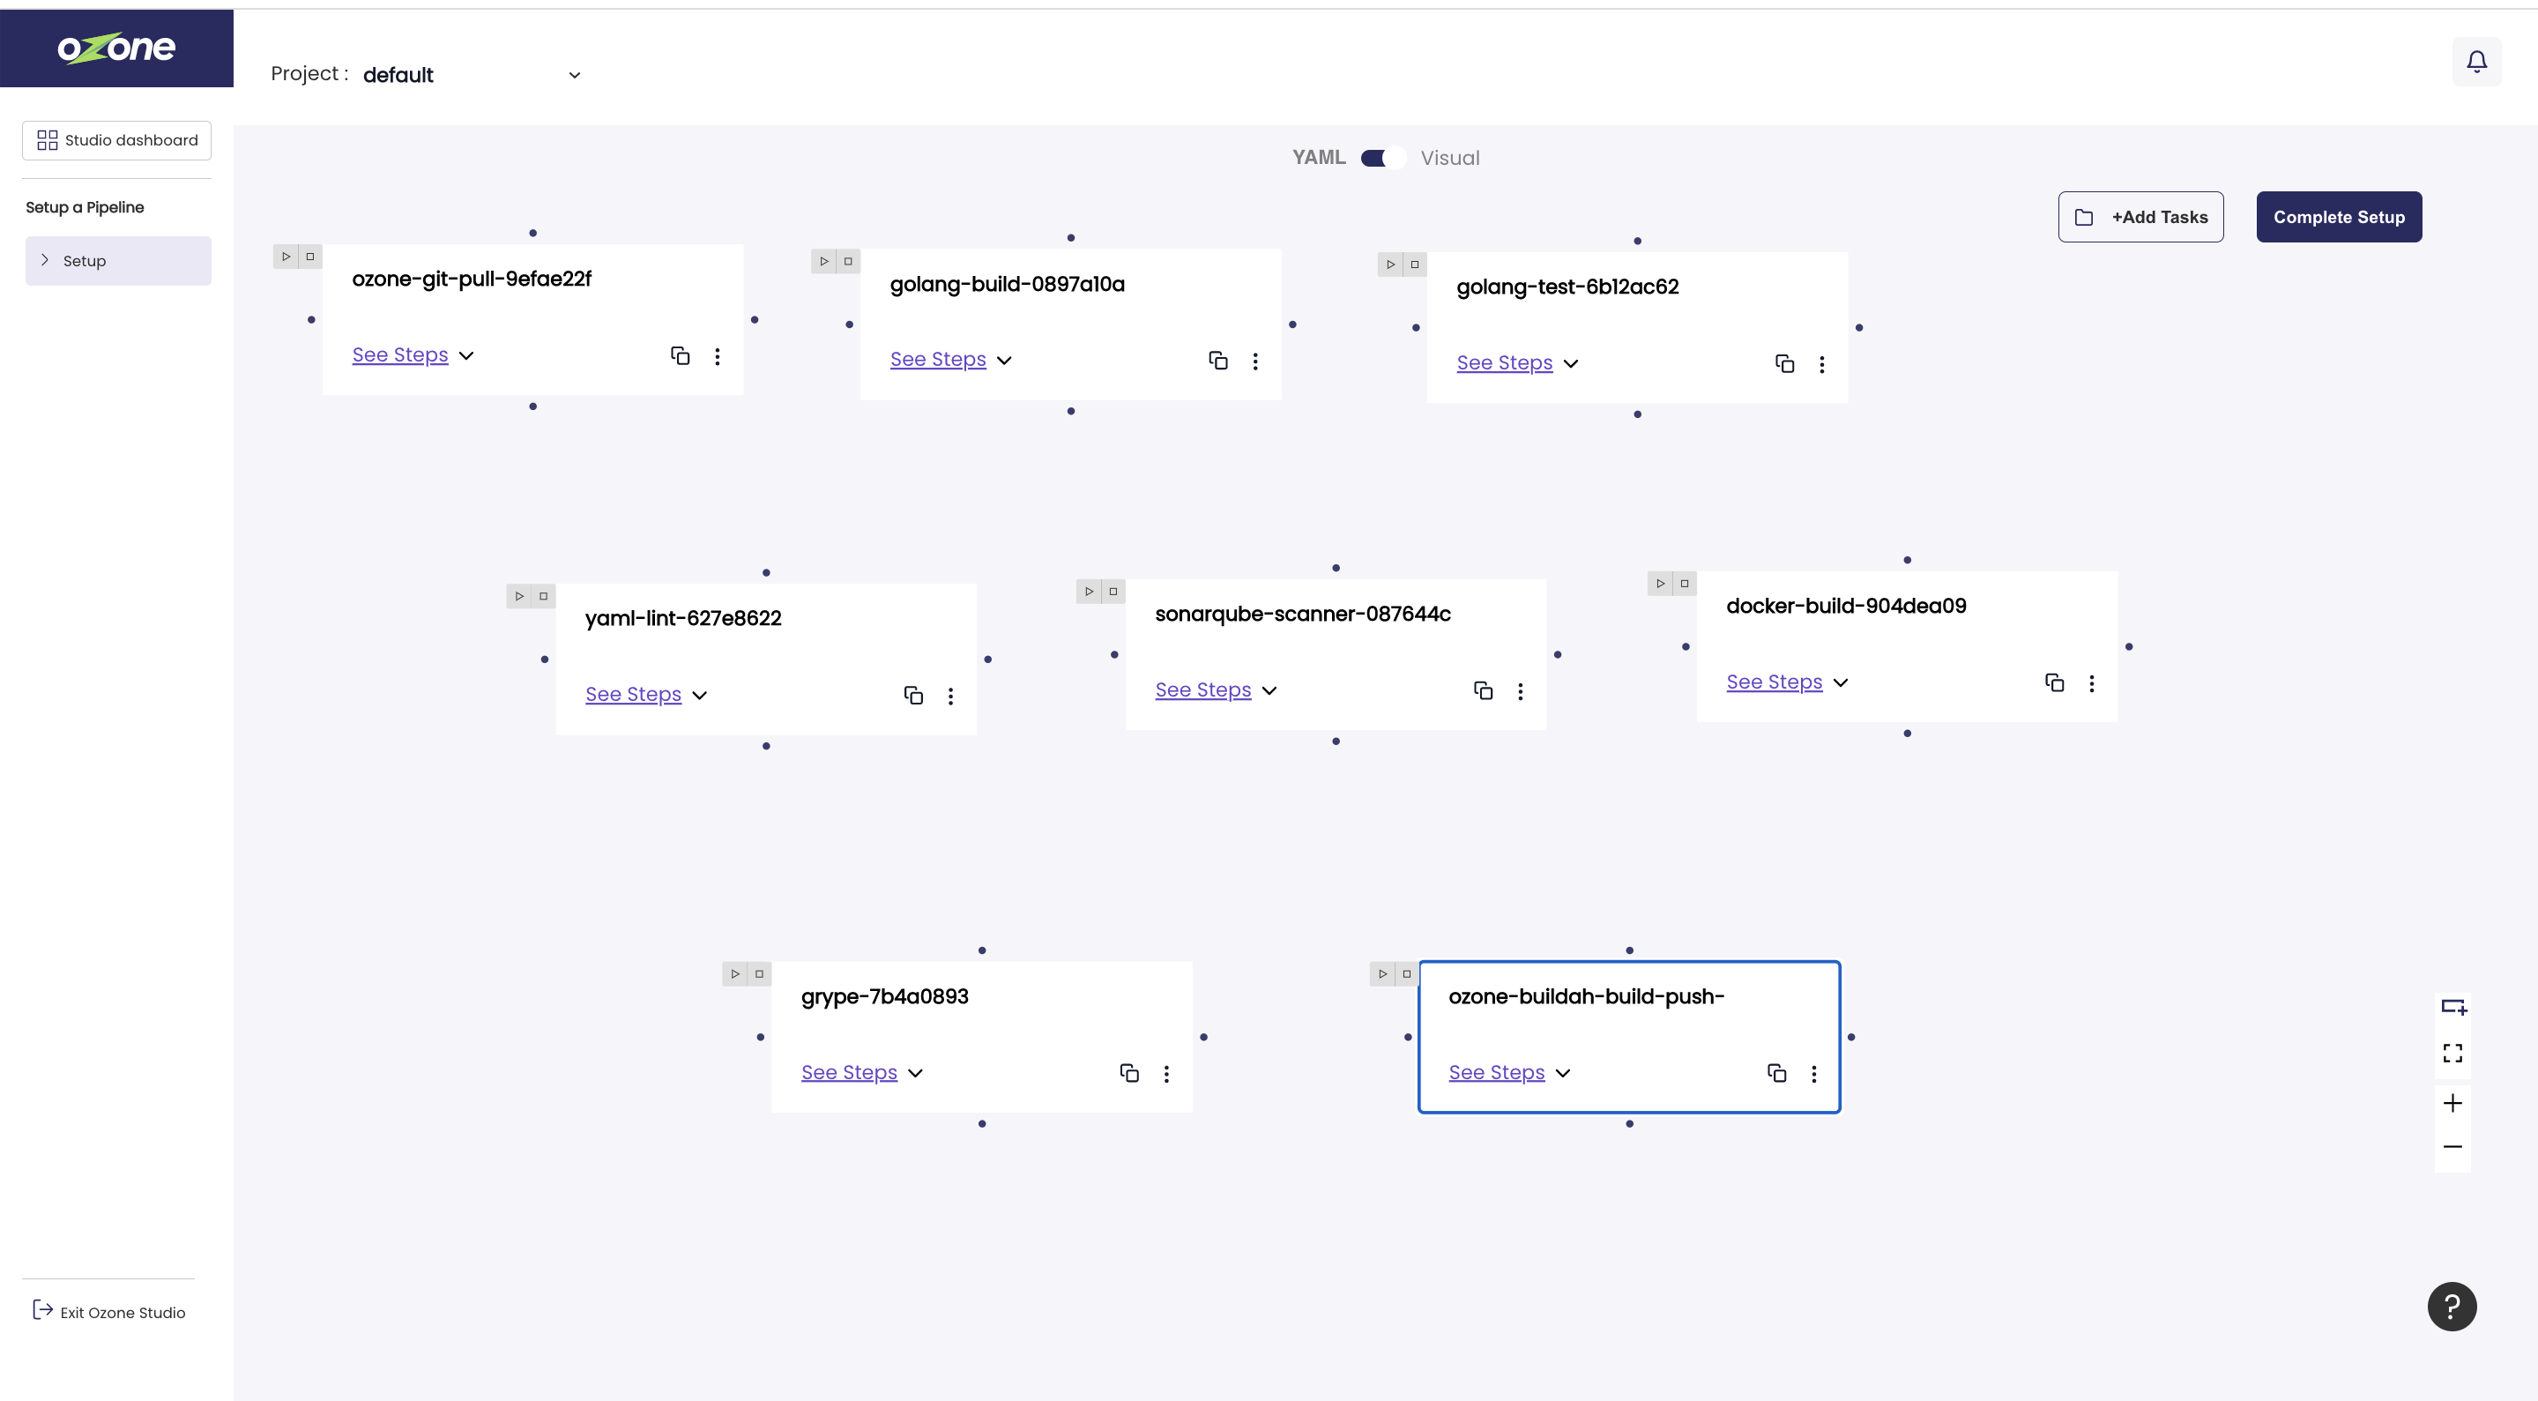Screen dimensions: 2538x1401
Task: Select the docker-build-904dea09 card title
Action: (x=1845, y=606)
